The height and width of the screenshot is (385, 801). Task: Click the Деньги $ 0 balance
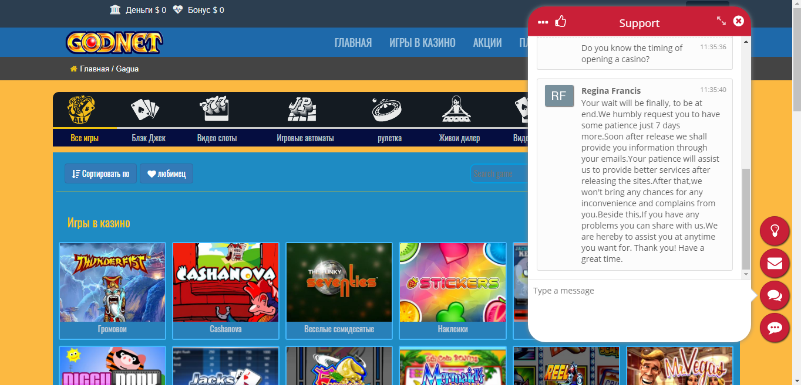tap(146, 10)
